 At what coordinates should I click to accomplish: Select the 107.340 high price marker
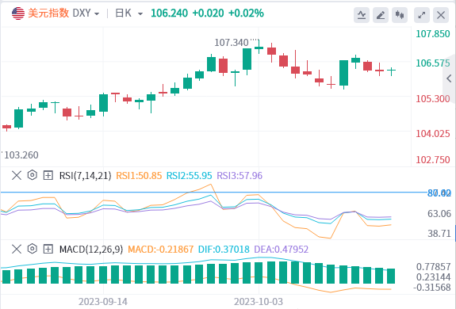pos(232,43)
